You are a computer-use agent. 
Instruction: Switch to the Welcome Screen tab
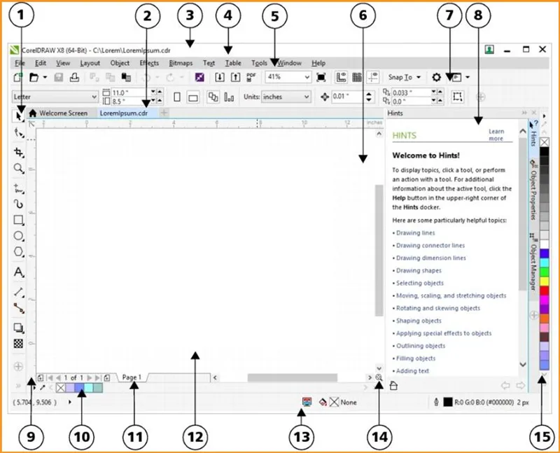pyautogui.click(x=62, y=113)
